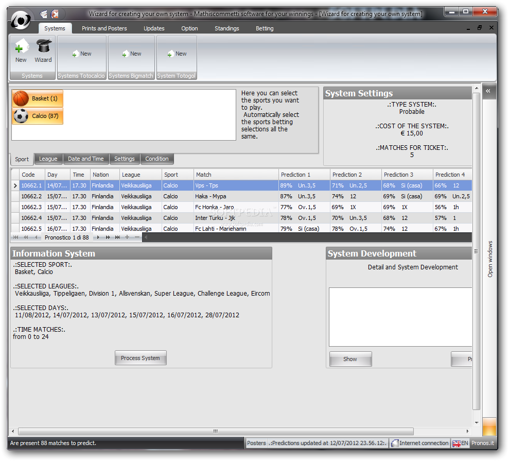Switch to the Updates tab
Viewport: 509px width, 461px height.
[x=154, y=28]
